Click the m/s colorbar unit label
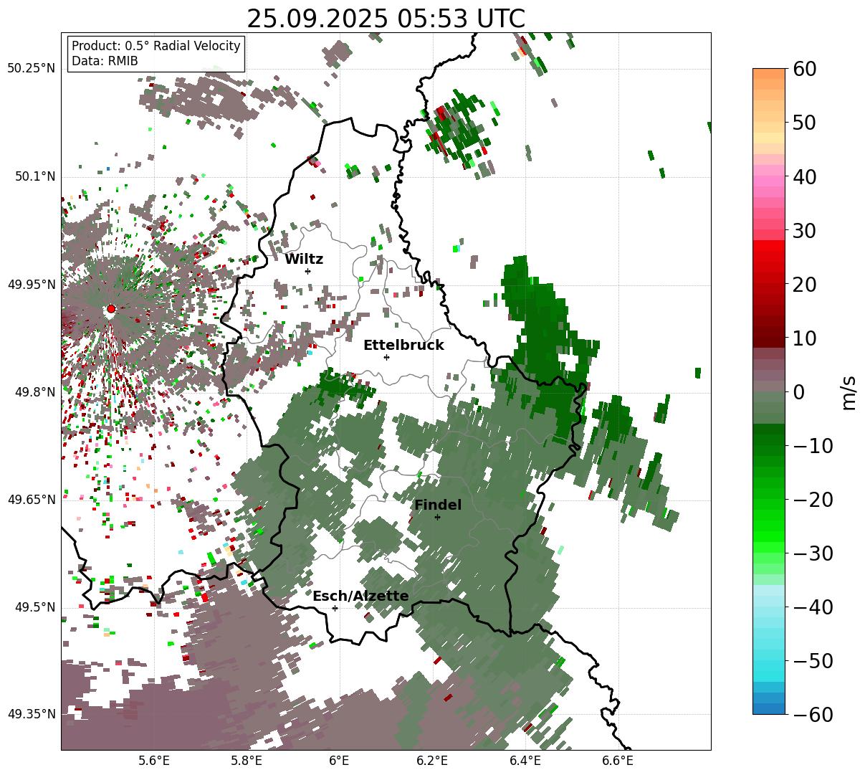The width and height of the screenshot is (865, 775). pos(849,391)
